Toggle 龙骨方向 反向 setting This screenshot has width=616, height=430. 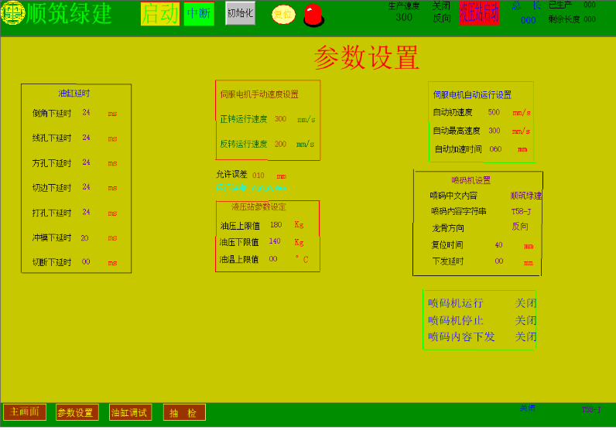click(520, 227)
